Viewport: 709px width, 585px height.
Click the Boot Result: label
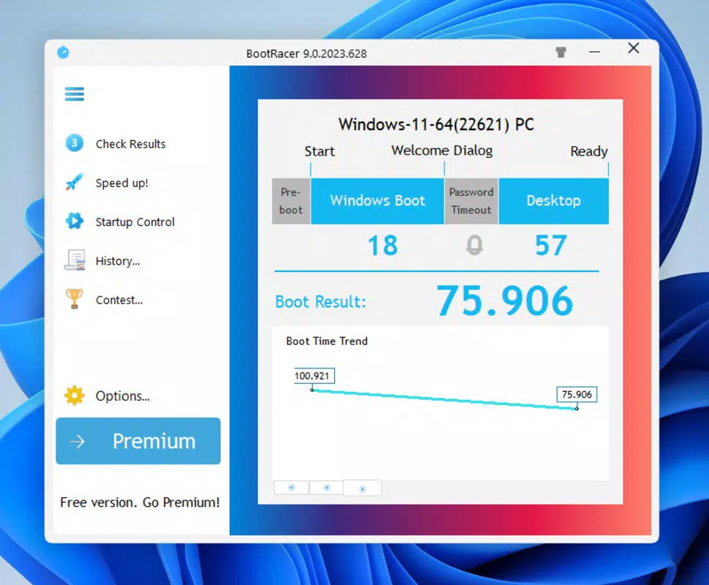(321, 302)
